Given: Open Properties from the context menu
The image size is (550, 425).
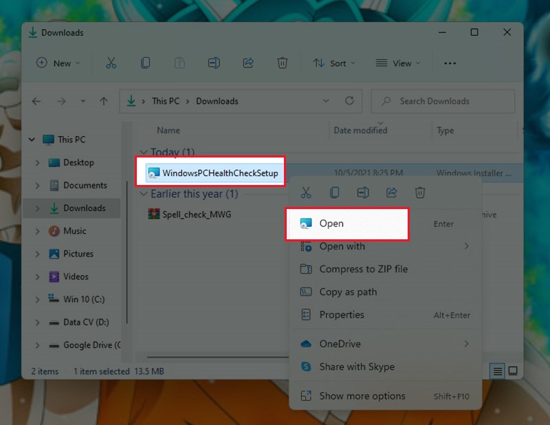Looking at the screenshot, I should click(385, 315).
